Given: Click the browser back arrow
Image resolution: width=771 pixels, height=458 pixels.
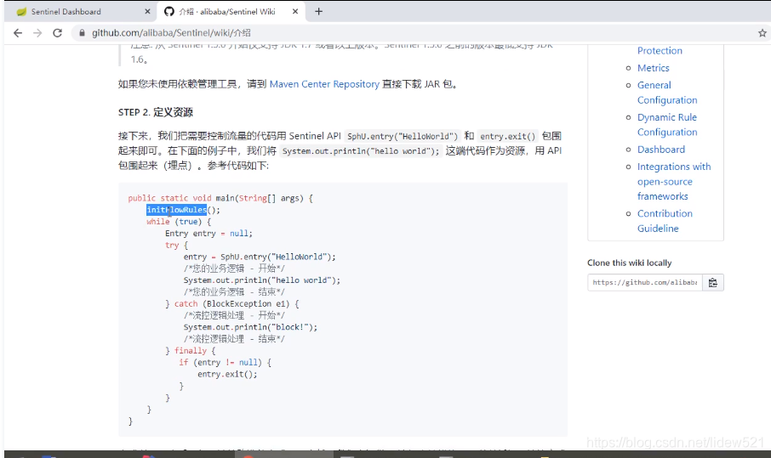Looking at the screenshot, I should [x=18, y=33].
